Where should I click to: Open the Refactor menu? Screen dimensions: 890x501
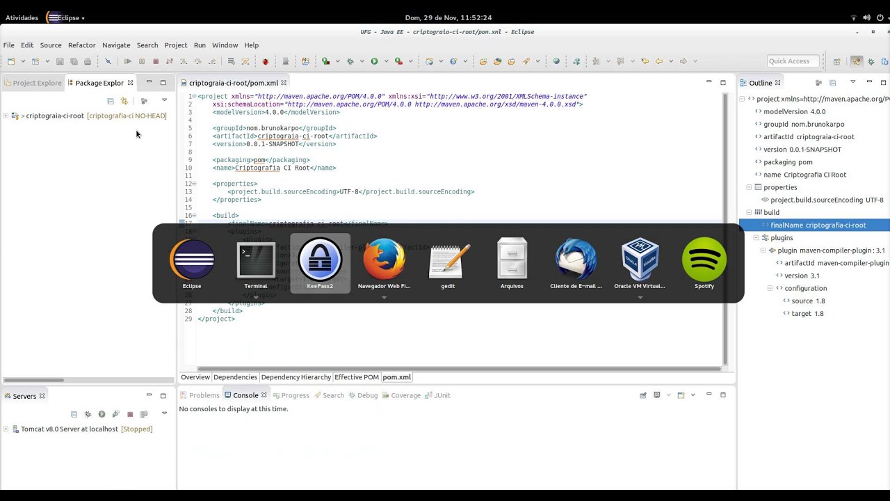tap(82, 45)
